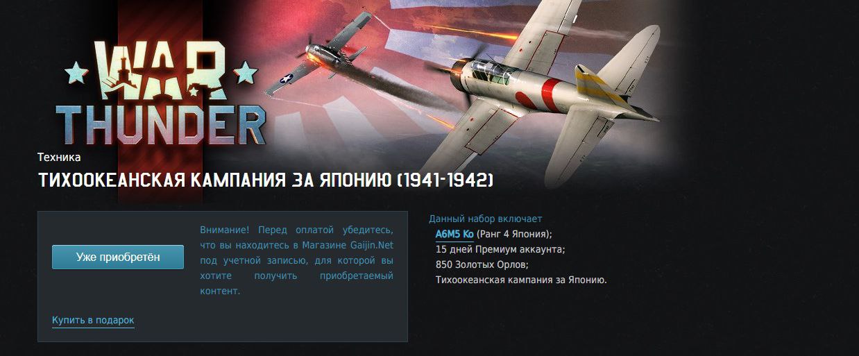
Task: Click the left star in the logo
Action: [75, 72]
